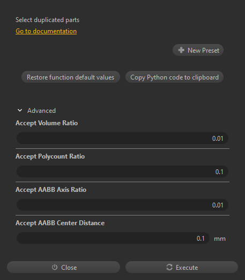Focus the Accept AABB Axis Ratio field
Screen dimensions: 245x280
(122, 205)
